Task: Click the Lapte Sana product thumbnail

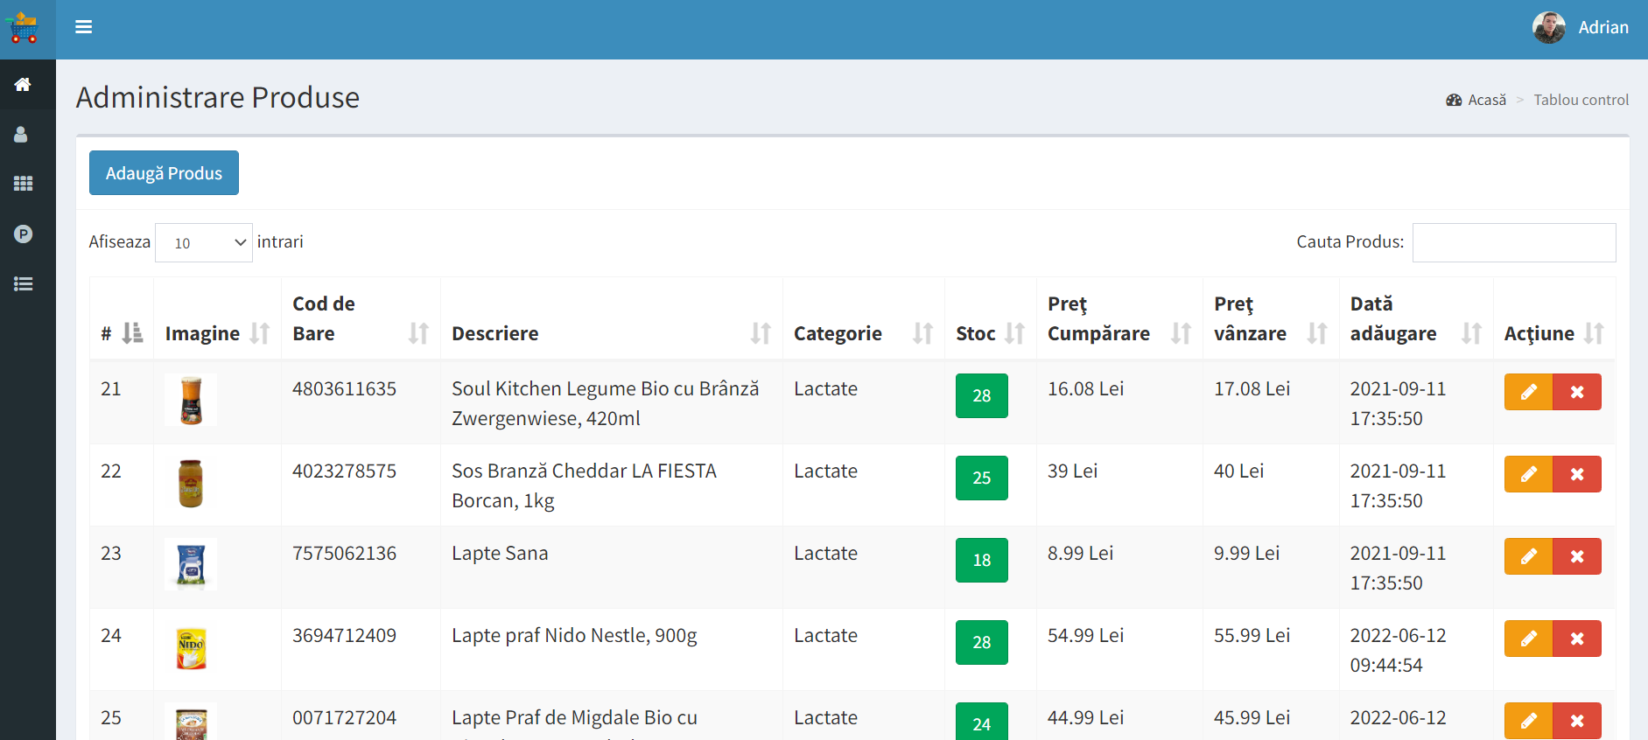Action: [191, 564]
